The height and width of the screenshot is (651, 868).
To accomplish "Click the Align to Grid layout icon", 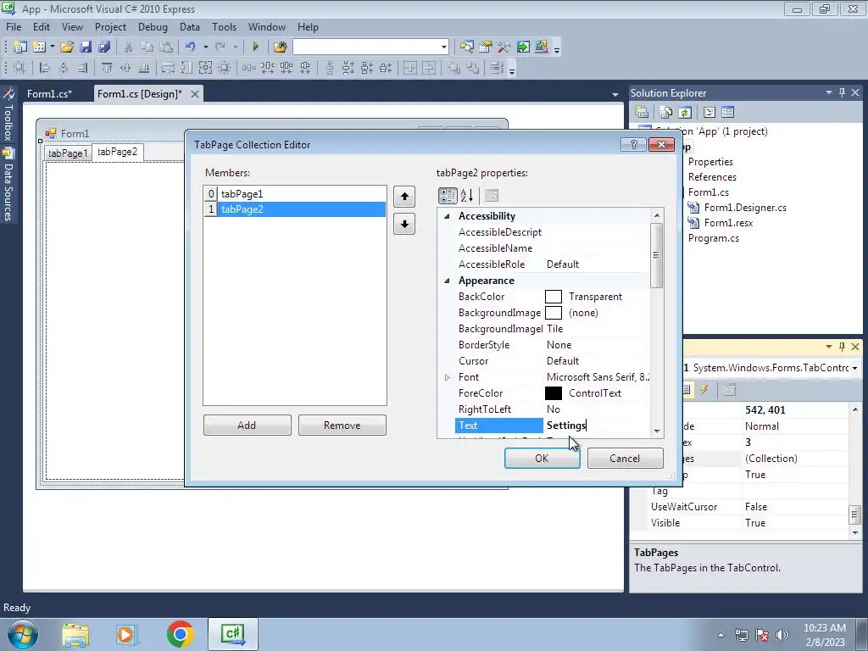I will coord(19,68).
